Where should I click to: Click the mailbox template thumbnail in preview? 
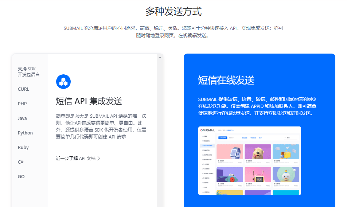tap(286, 152)
